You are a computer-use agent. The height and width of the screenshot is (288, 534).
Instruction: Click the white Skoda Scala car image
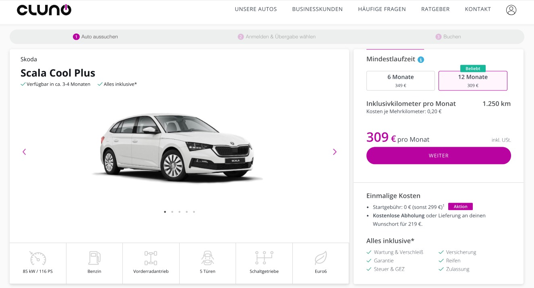pyautogui.click(x=177, y=148)
